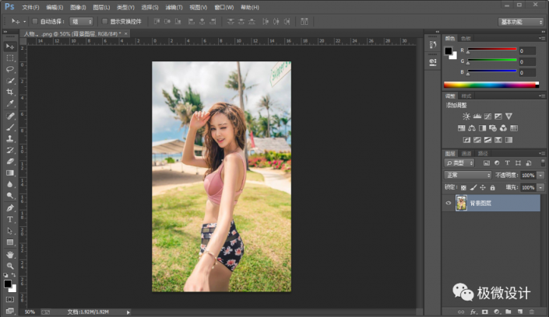This screenshot has width=549, height=317.
Task: Click the 背景图层 layer thumbnail
Action: [461, 203]
